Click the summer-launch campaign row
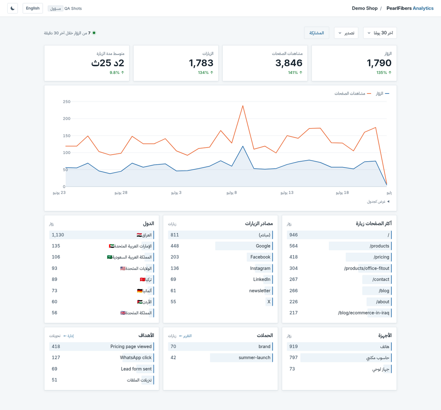The image size is (441, 410). 220,357
